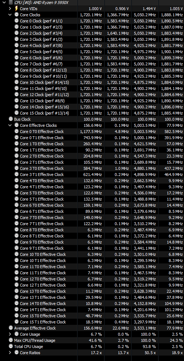The width and height of the screenshot is (184, 361).
Task: Select the Core 12 T1 Effective Clock row
Action: pyautogui.click(x=92, y=285)
